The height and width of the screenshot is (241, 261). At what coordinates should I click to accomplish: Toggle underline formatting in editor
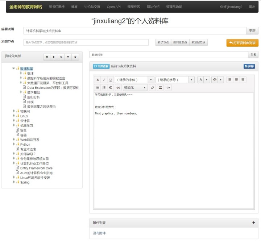coord(110,80)
